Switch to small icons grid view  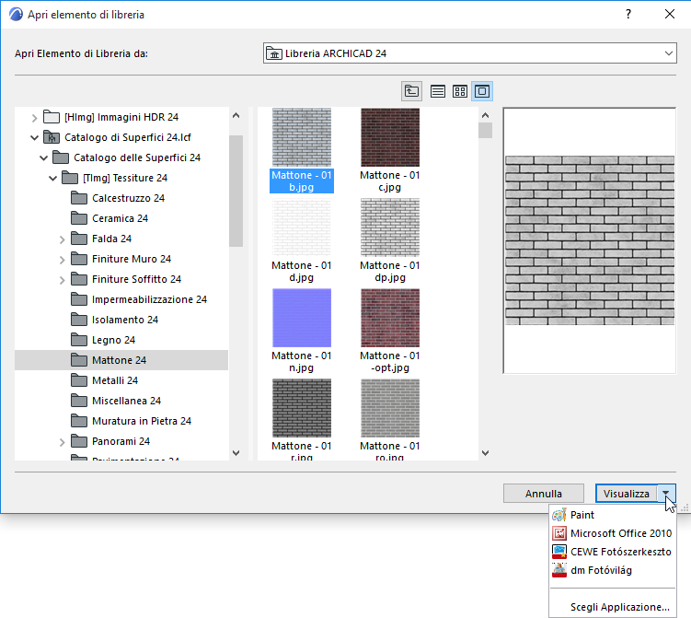[460, 91]
